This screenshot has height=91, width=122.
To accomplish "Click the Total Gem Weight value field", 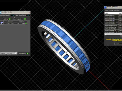I will coord(13,15).
